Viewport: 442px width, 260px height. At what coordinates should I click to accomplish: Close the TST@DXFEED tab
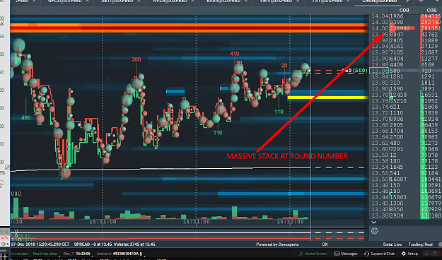[349, 1]
